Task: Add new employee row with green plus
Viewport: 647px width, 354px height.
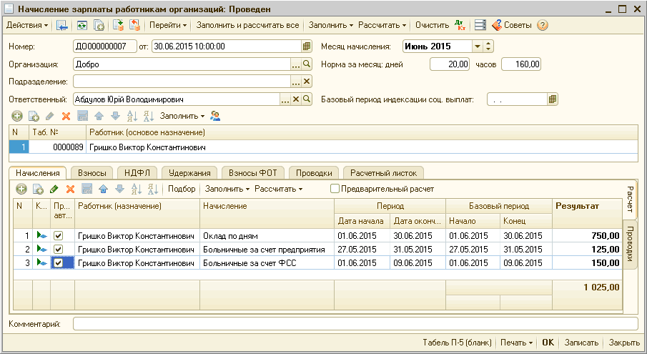Action: 17,116
